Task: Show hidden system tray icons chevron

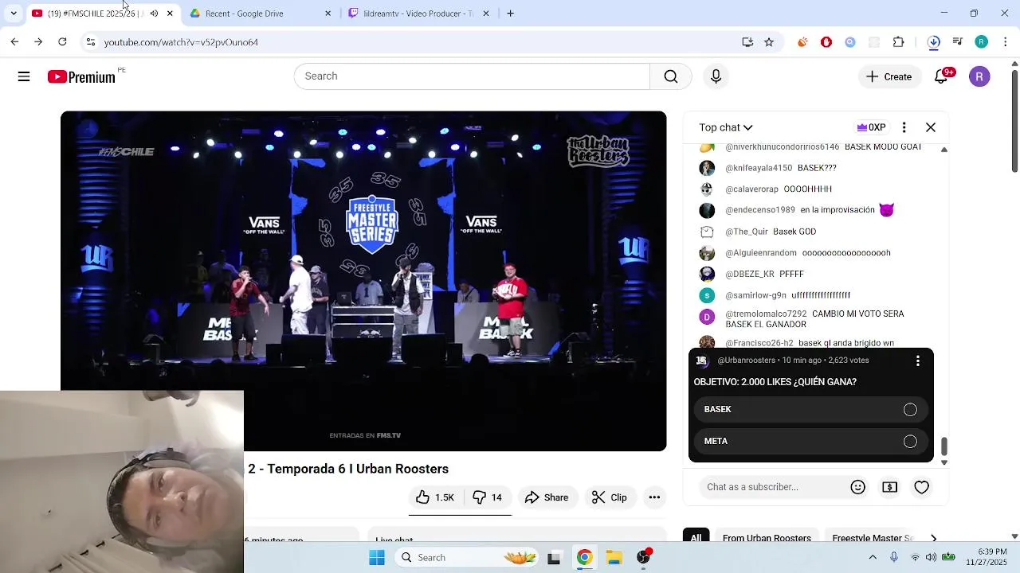Action: click(873, 558)
